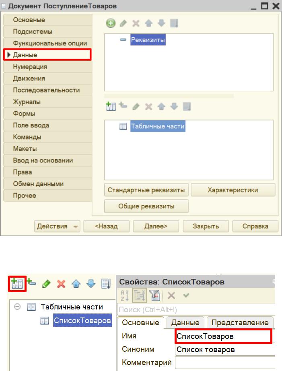Click green edit pencil icon in lower panel
This screenshot has width=282, height=371.
[46, 283]
